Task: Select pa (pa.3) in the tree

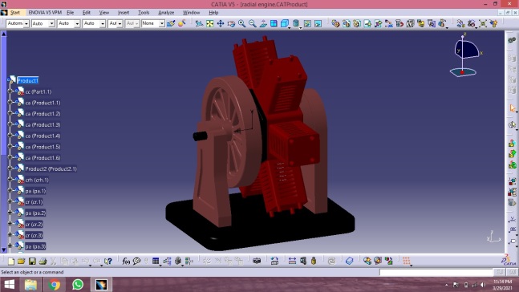Action: pyautogui.click(x=35, y=246)
